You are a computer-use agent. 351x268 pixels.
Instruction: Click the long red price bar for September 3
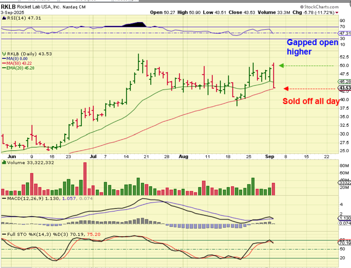pos(273,75)
